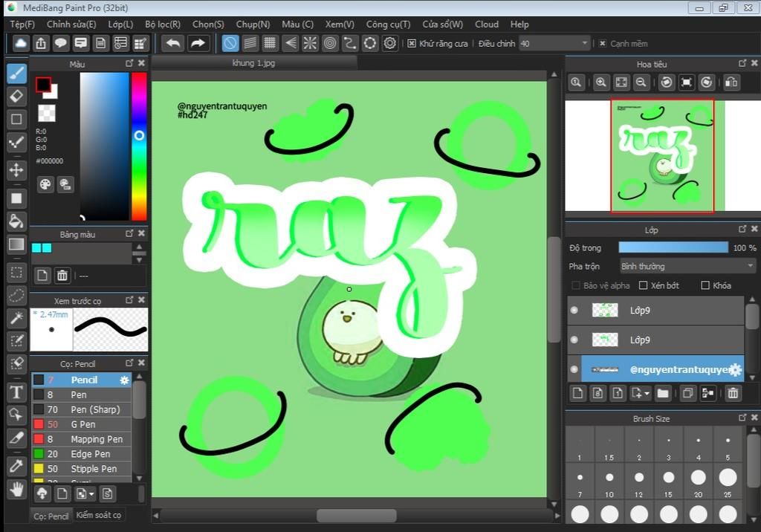Select the rectangular Select tool

coord(16,272)
